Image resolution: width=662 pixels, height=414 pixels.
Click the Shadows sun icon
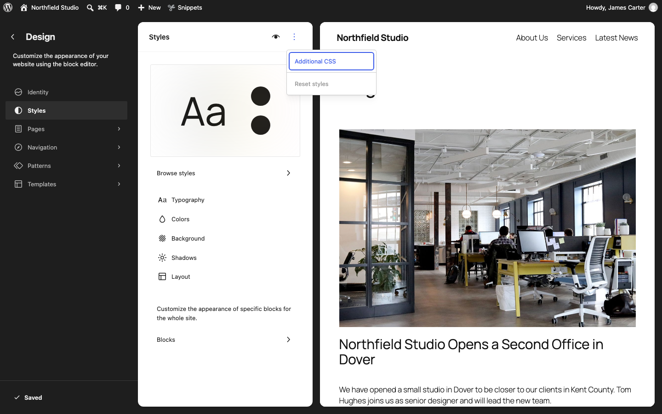[162, 258]
